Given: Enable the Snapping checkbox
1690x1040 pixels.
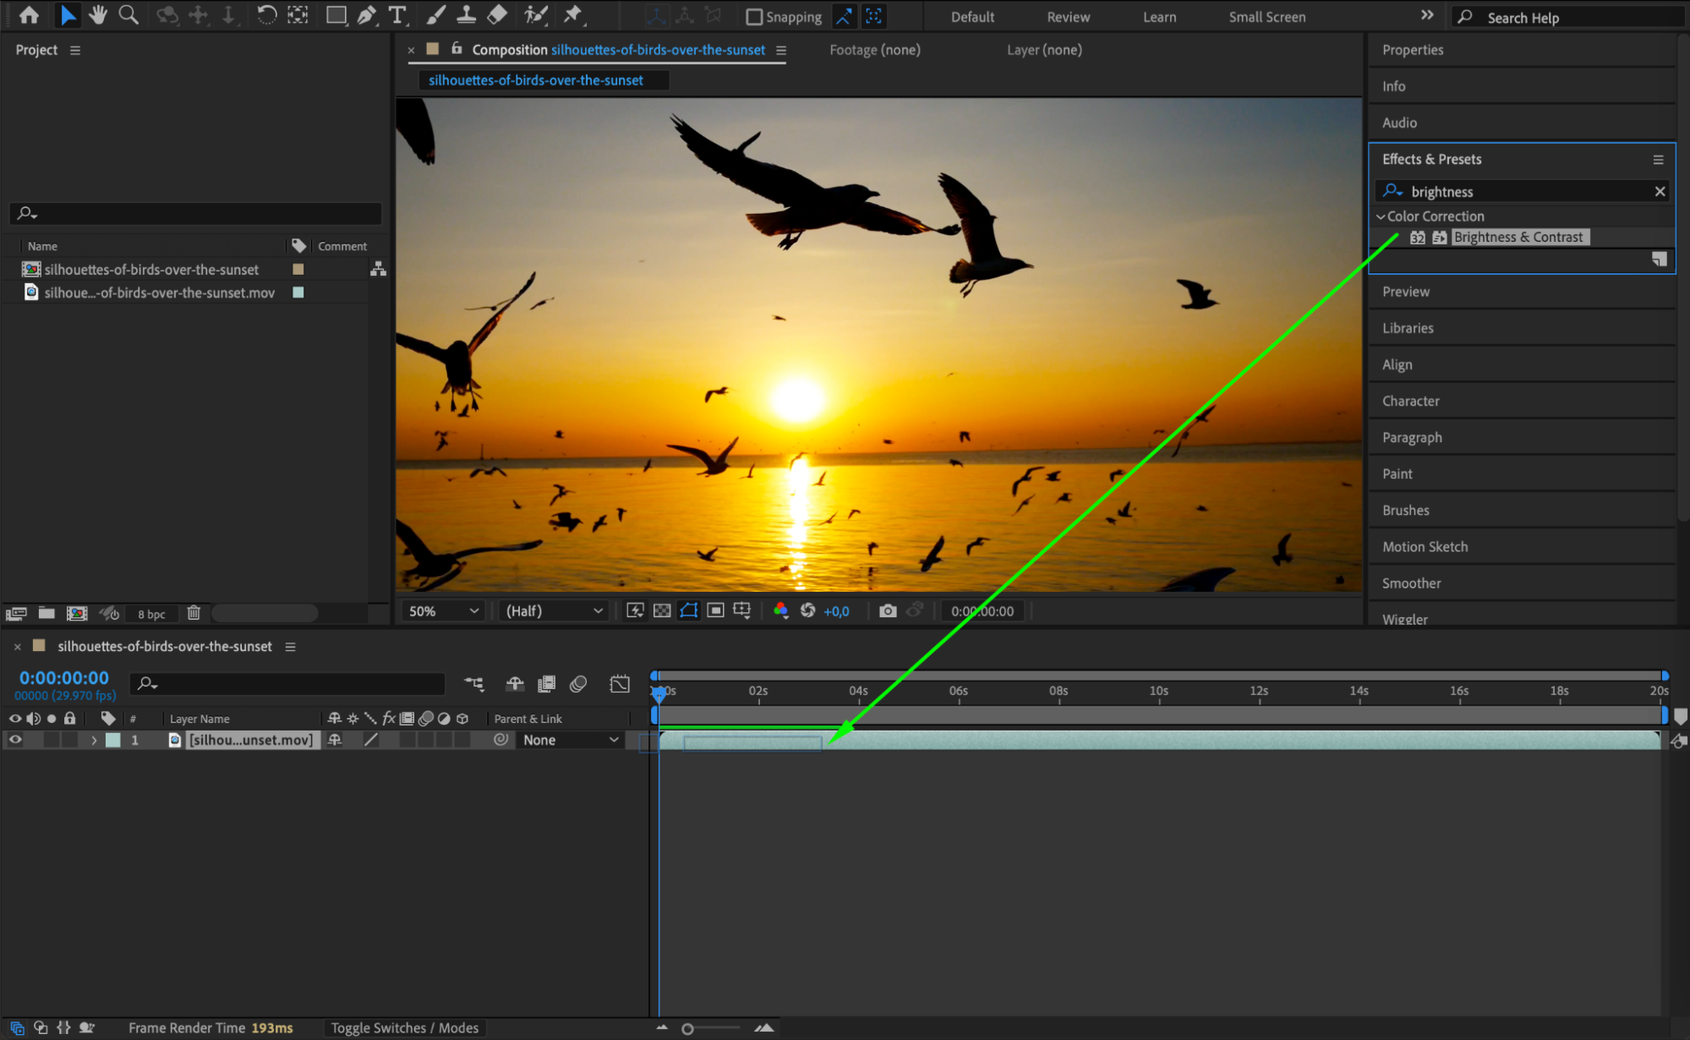Looking at the screenshot, I should pyautogui.click(x=754, y=17).
